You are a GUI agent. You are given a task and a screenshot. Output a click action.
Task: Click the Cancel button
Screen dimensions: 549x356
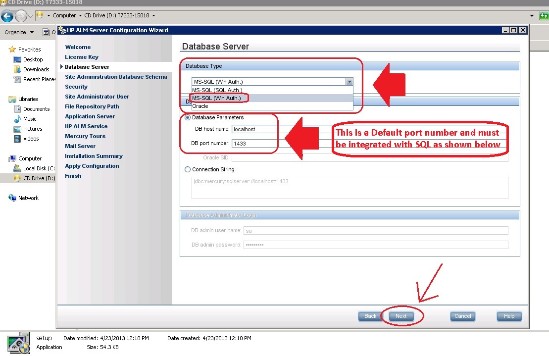(x=462, y=316)
